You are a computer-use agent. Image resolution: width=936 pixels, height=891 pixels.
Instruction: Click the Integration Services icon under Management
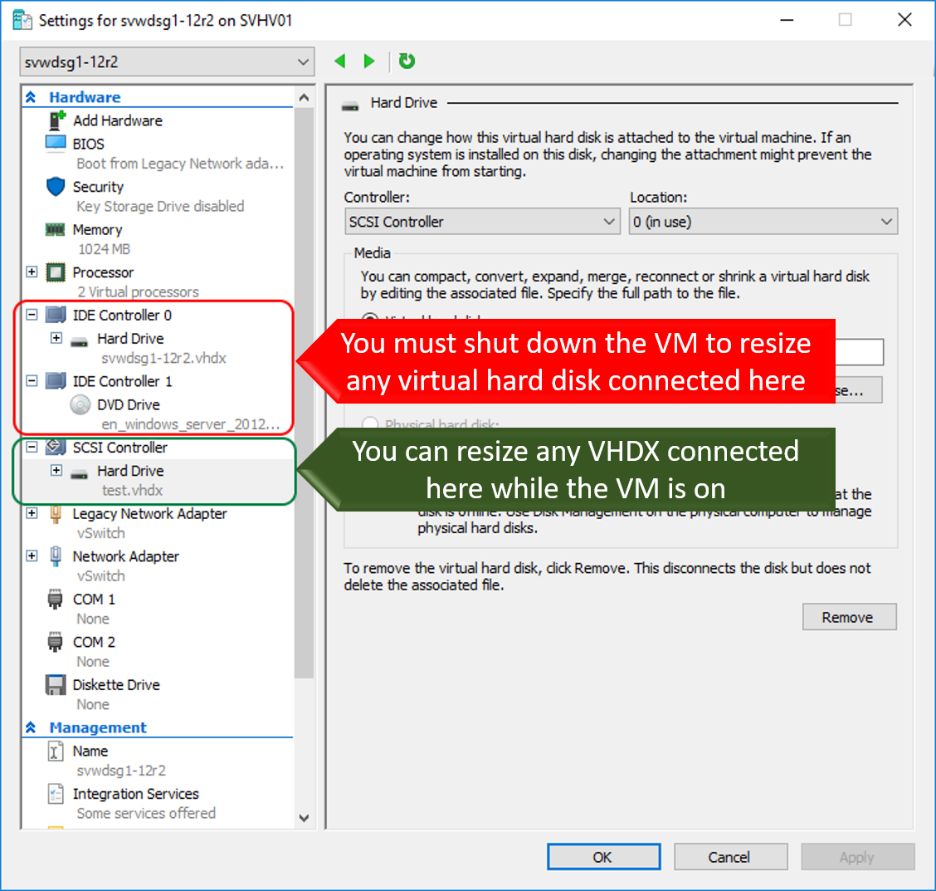[55, 794]
